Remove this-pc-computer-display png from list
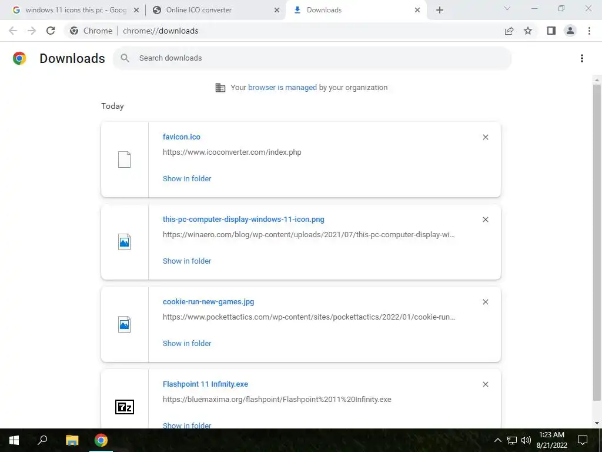 tap(485, 220)
